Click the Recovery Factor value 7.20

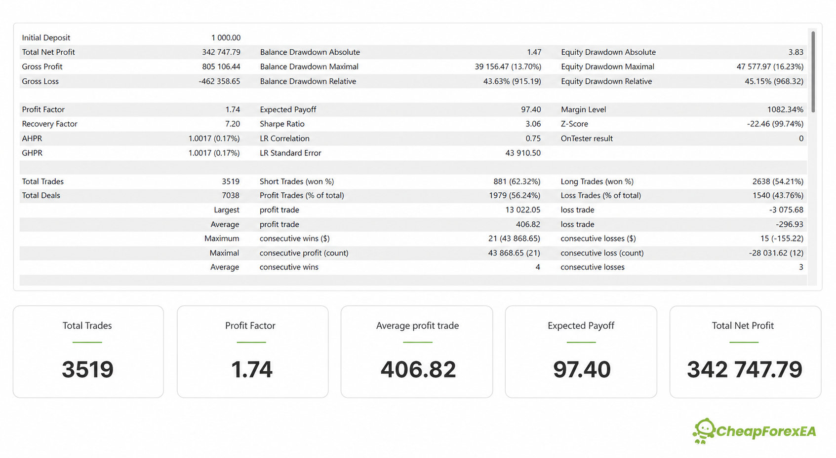pyautogui.click(x=233, y=124)
